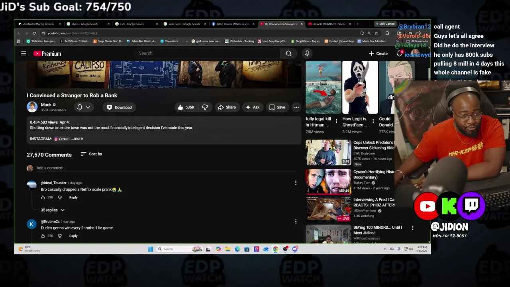
Task: Switch to AntiMatterMorty Patreon tab
Action: 39,24
